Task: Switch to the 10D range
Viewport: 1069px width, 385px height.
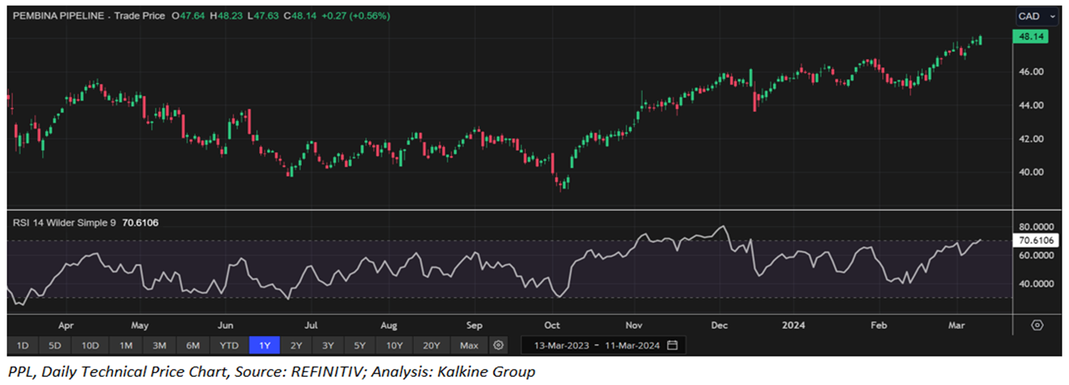Action: [x=90, y=345]
